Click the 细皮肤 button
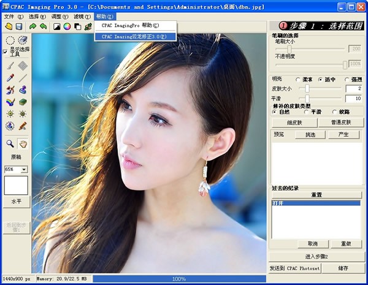The width and height of the screenshot is (368, 285). 294,123
